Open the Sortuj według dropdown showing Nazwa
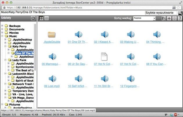 point(144,18)
